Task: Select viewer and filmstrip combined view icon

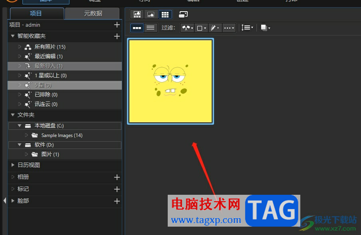Action: pos(137,15)
